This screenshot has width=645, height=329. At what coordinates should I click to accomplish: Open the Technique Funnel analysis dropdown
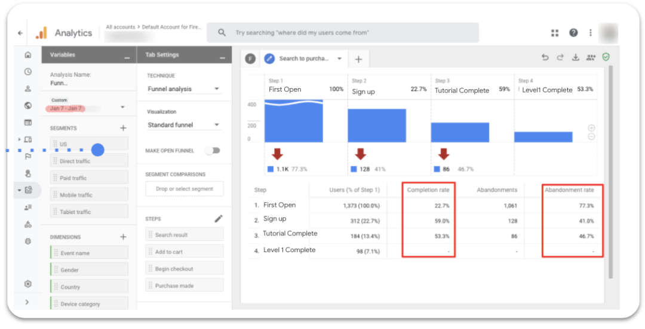184,89
